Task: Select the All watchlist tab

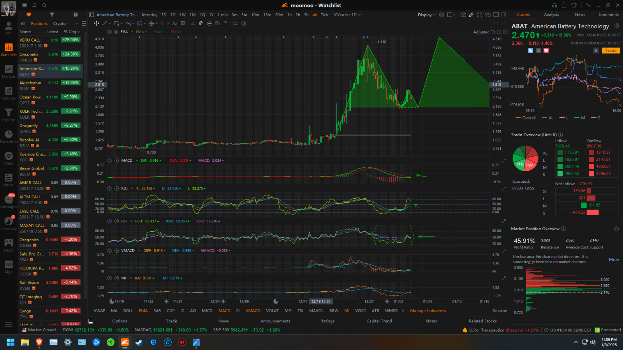Action: (23, 23)
